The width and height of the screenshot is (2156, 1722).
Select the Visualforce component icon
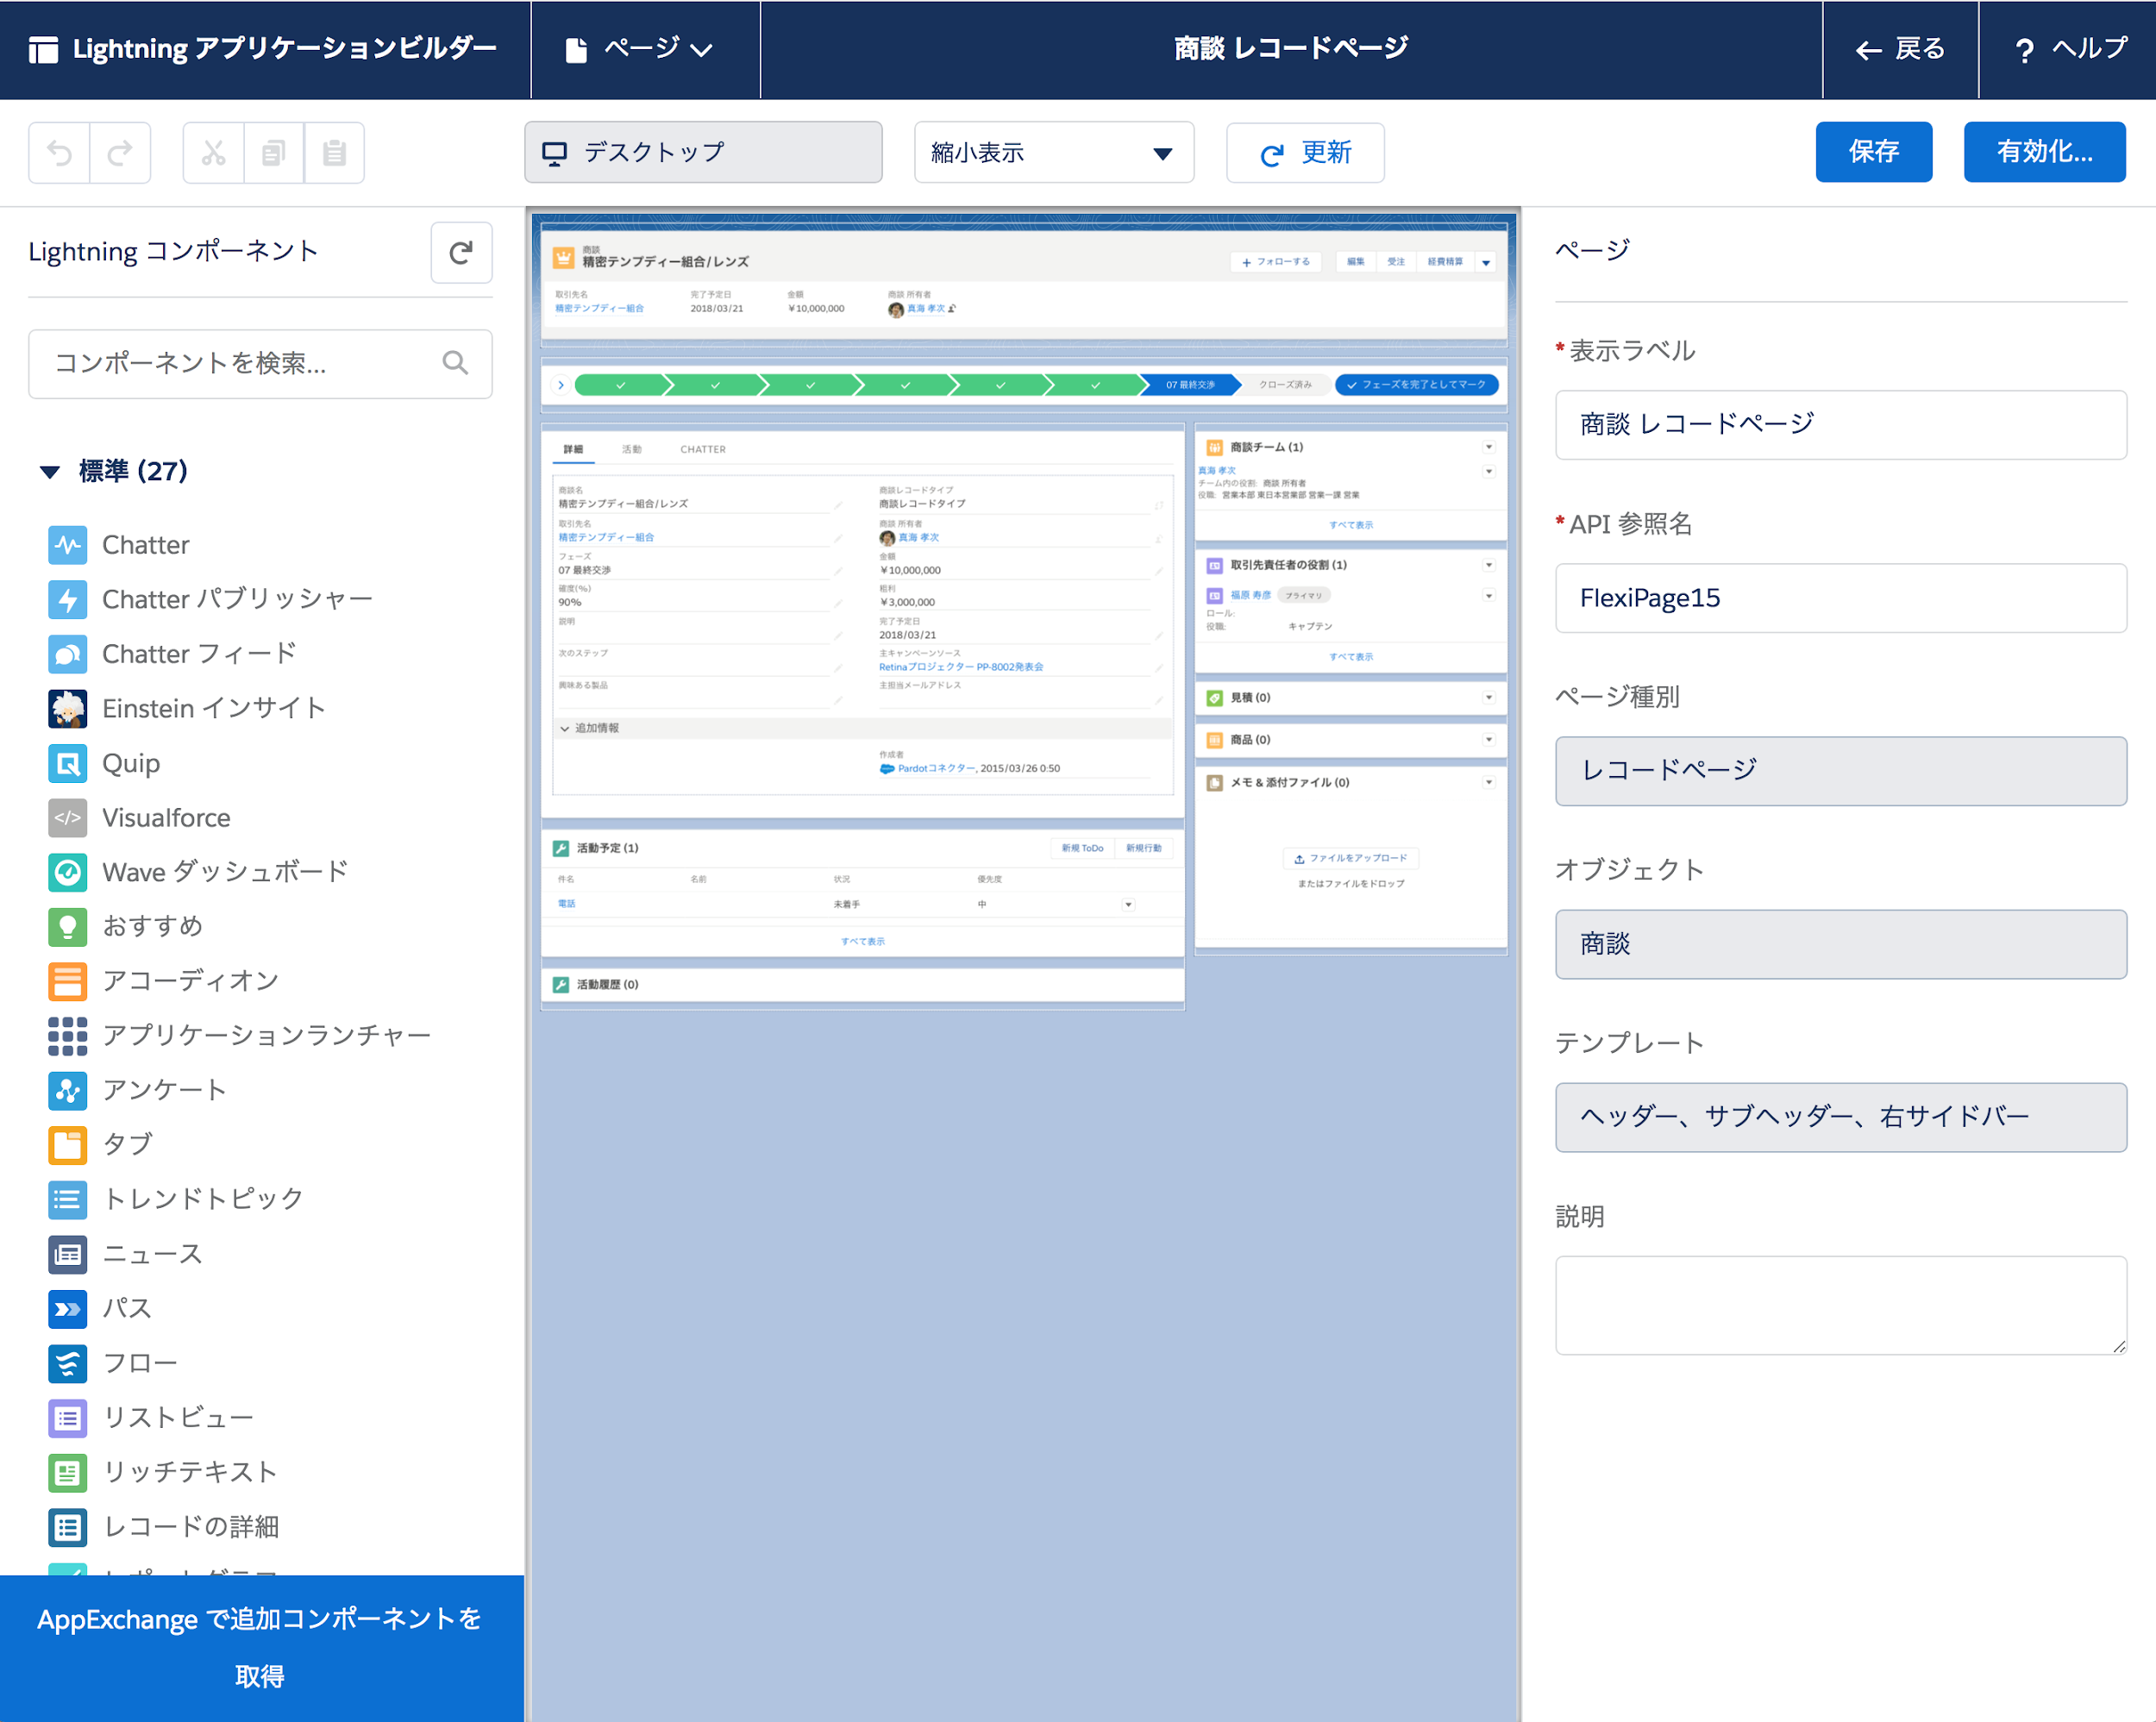pyautogui.click(x=67, y=817)
